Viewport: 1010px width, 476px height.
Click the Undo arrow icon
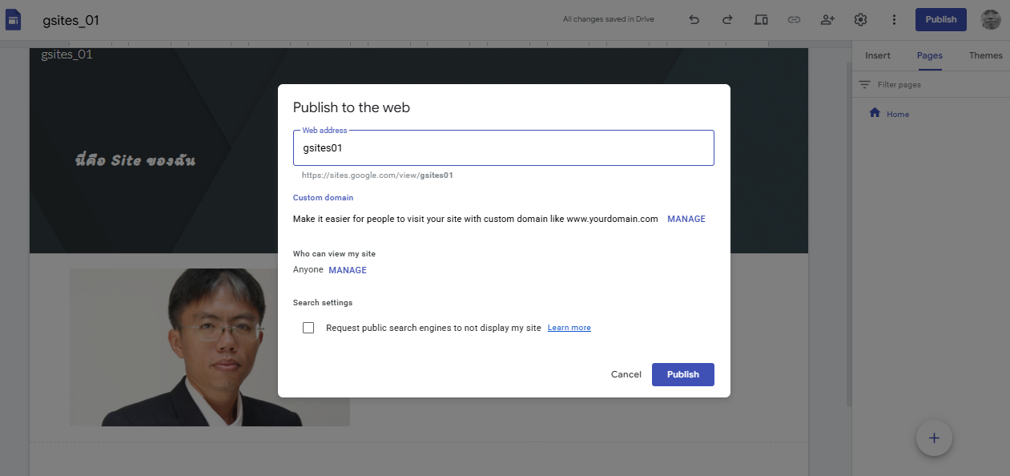click(x=694, y=20)
